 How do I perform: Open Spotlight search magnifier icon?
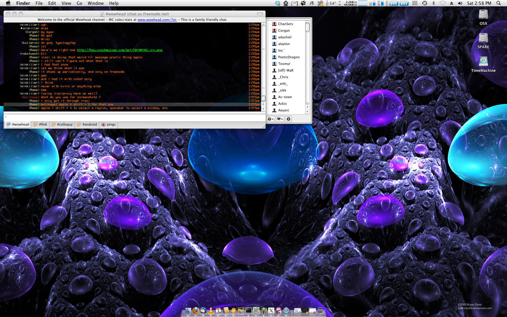tap(499, 3)
